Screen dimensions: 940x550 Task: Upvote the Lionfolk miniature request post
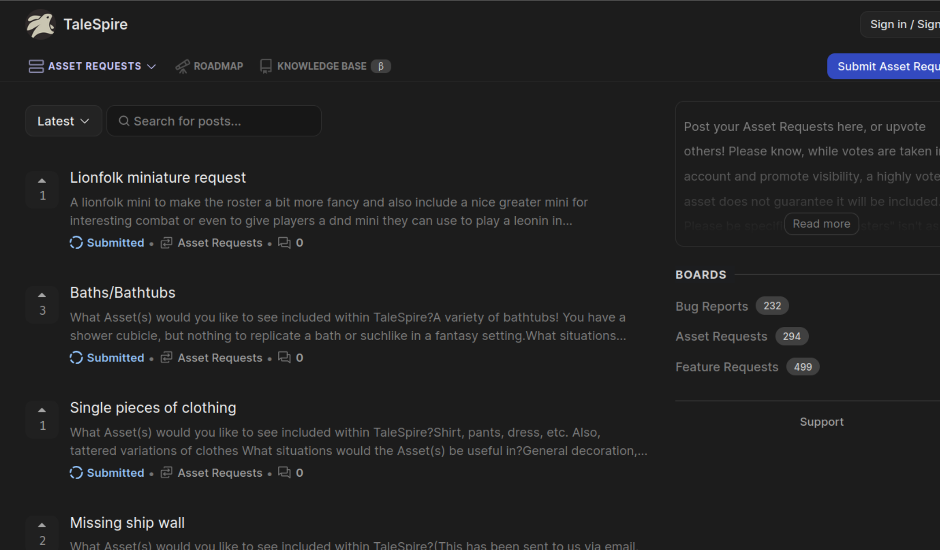[42, 181]
